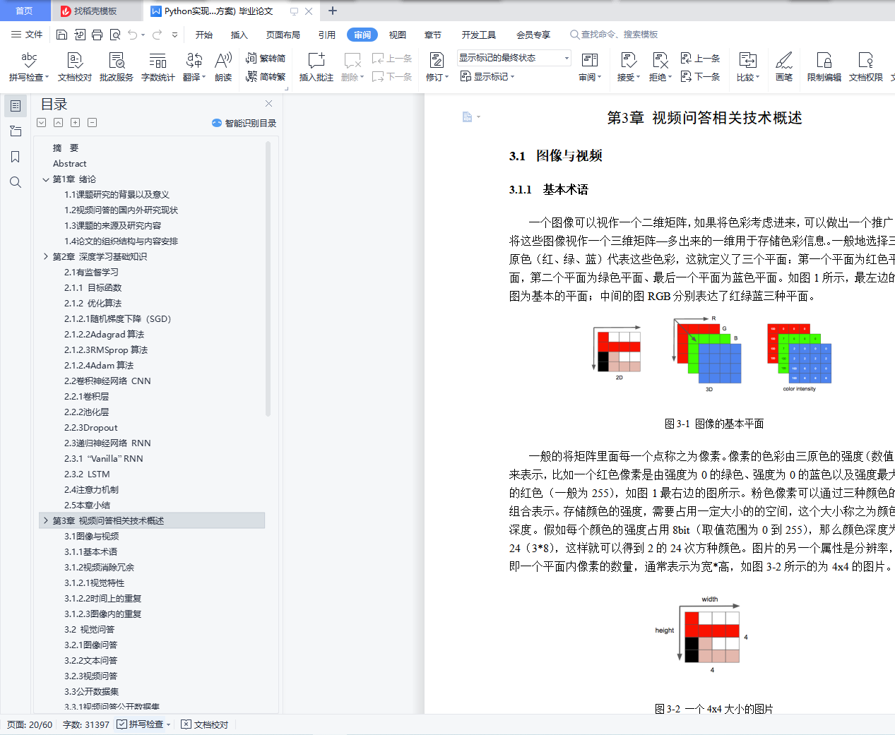Click the 字数: 31397 status entry
Screen dimensions: 895x735
point(85,724)
